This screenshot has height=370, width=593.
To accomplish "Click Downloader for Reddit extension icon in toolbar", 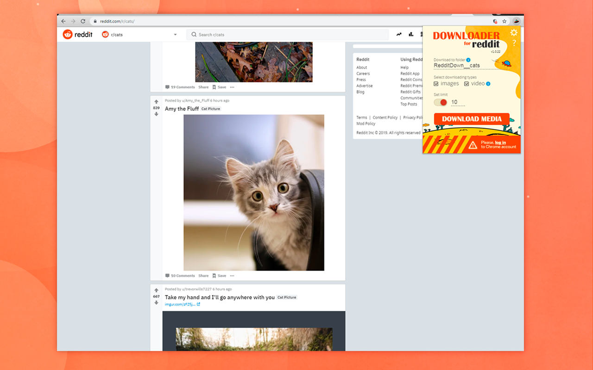I will [516, 21].
